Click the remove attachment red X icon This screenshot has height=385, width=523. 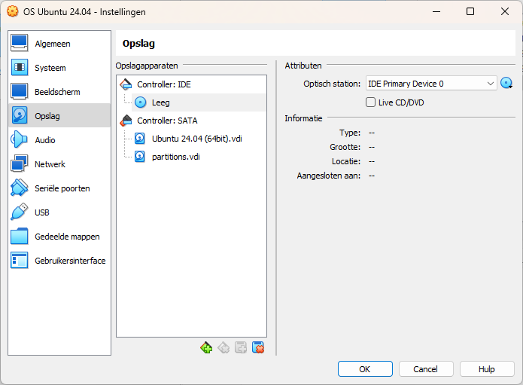(x=258, y=347)
